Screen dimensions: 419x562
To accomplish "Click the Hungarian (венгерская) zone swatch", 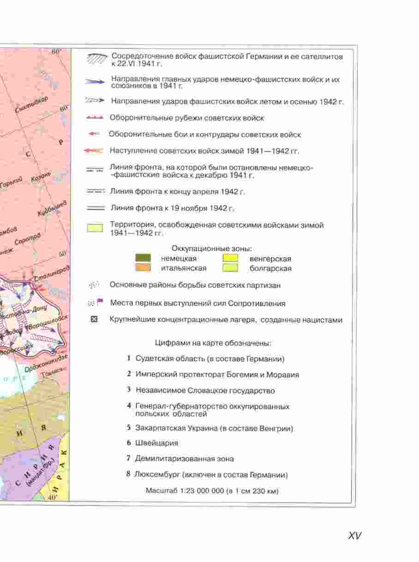I will [x=230, y=259].
